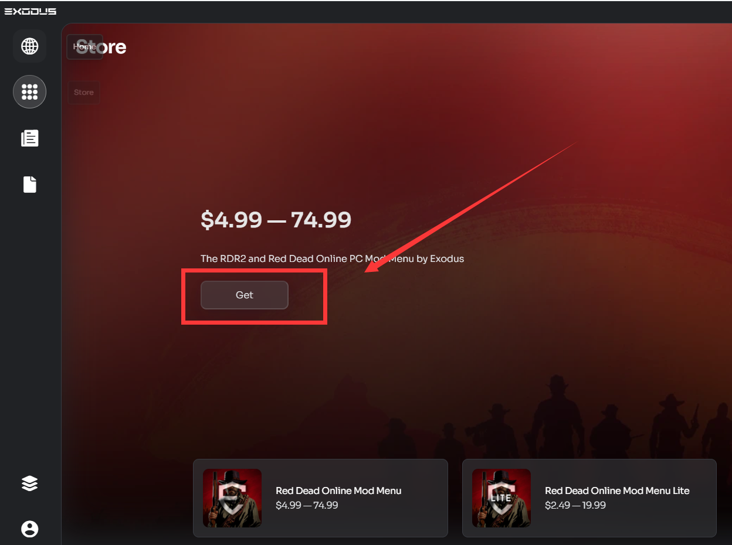Open the globe icon in sidebar

coord(29,46)
